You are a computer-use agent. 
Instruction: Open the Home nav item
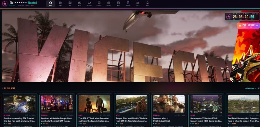pyautogui.click(x=51, y=4)
